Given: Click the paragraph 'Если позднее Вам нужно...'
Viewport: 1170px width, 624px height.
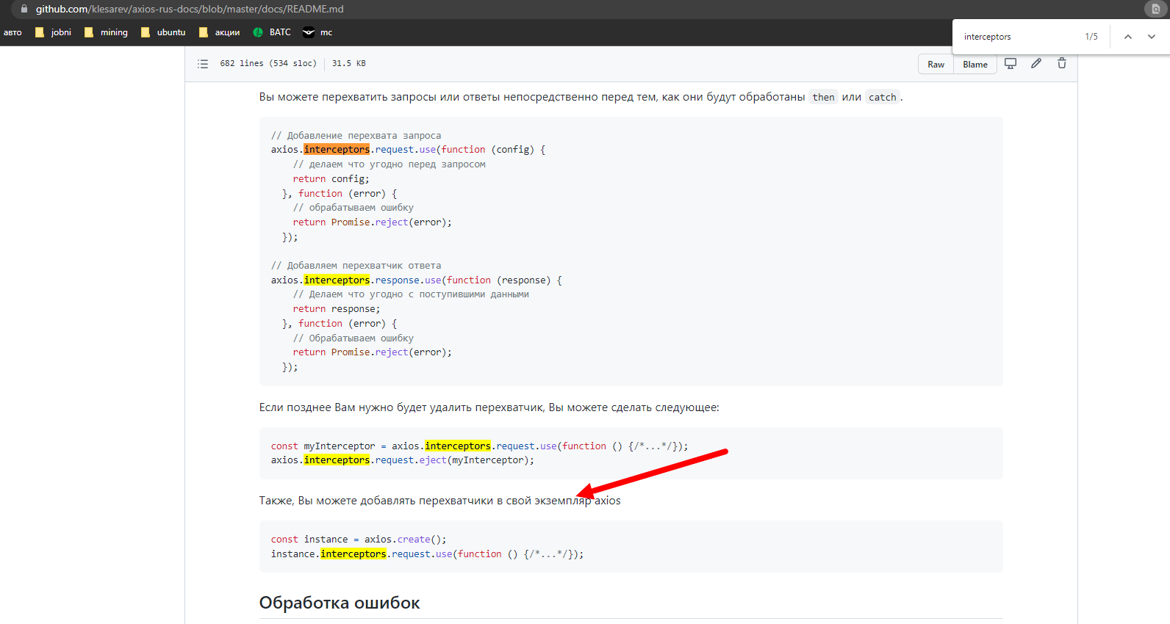Looking at the screenshot, I should tap(489, 407).
